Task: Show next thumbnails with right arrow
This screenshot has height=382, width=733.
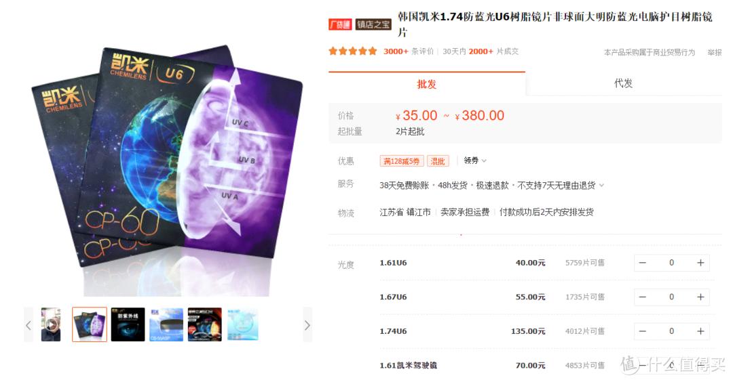Action: click(307, 325)
